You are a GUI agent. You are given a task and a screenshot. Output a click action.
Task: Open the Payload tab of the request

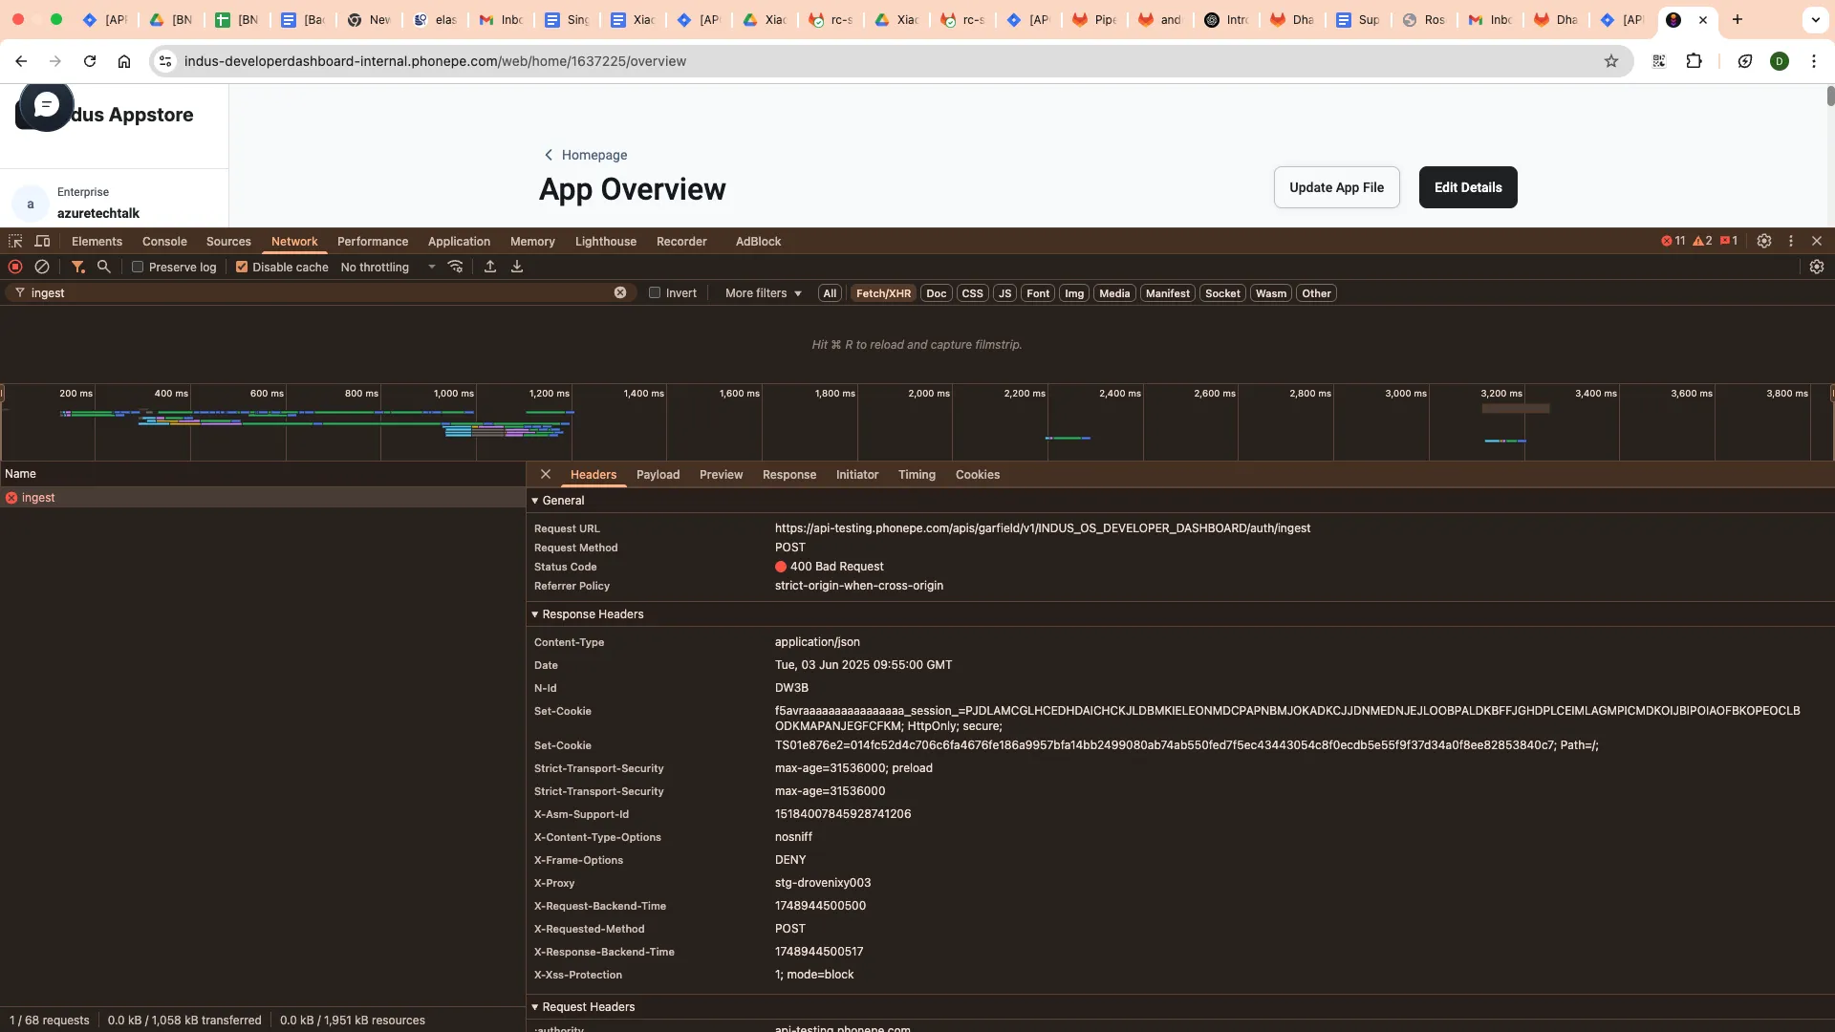click(658, 475)
